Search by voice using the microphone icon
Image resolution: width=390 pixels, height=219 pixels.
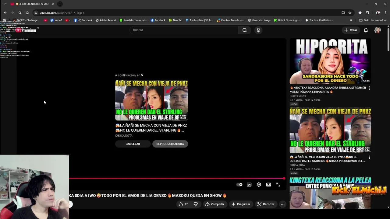[258, 30]
